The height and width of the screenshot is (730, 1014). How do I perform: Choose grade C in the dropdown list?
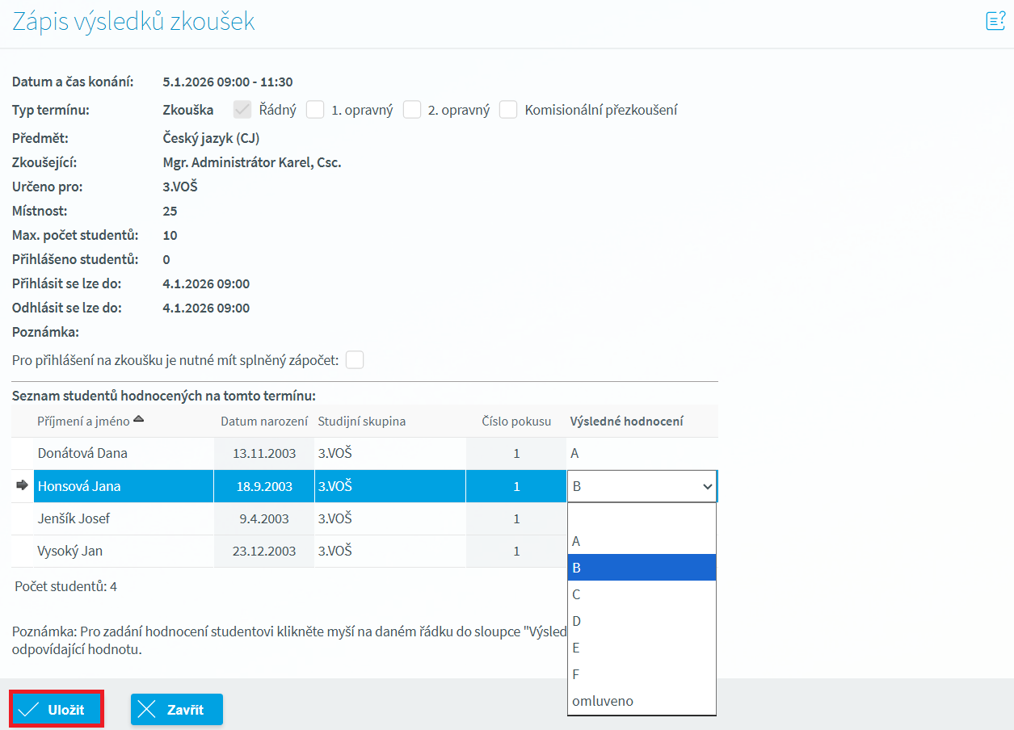coord(642,594)
